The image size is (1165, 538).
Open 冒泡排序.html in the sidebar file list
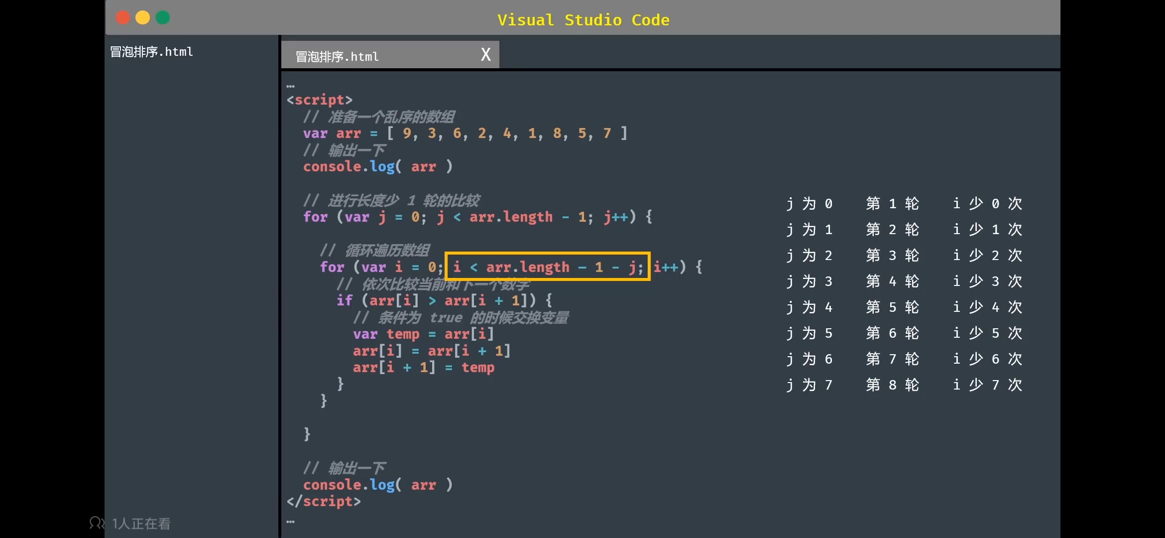(x=151, y=52)
